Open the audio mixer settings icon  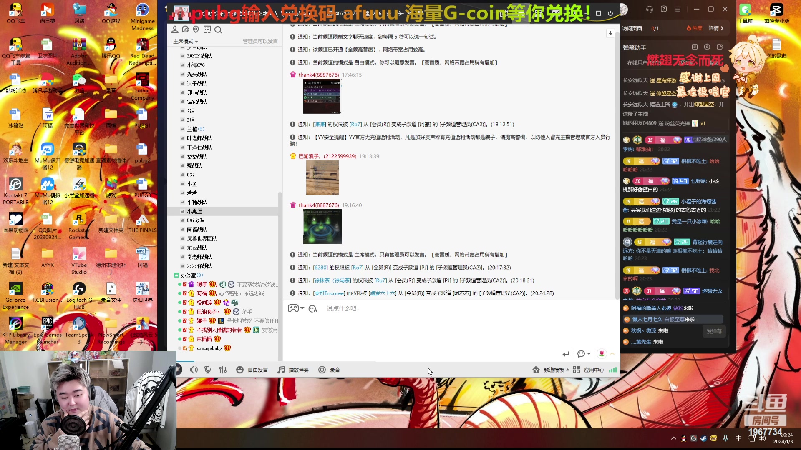point(223,370)
